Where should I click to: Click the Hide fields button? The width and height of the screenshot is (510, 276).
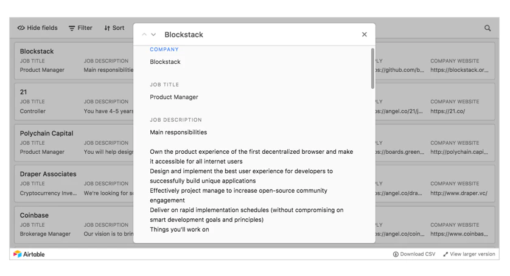(37, 28)
